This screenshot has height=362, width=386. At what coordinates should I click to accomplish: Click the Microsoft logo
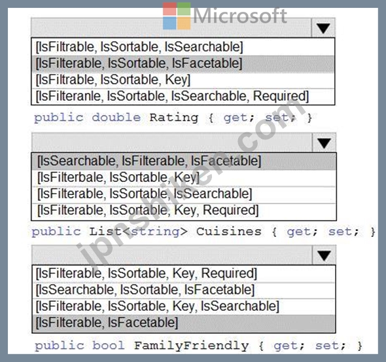pyautogui.click(x=225, y=16)
